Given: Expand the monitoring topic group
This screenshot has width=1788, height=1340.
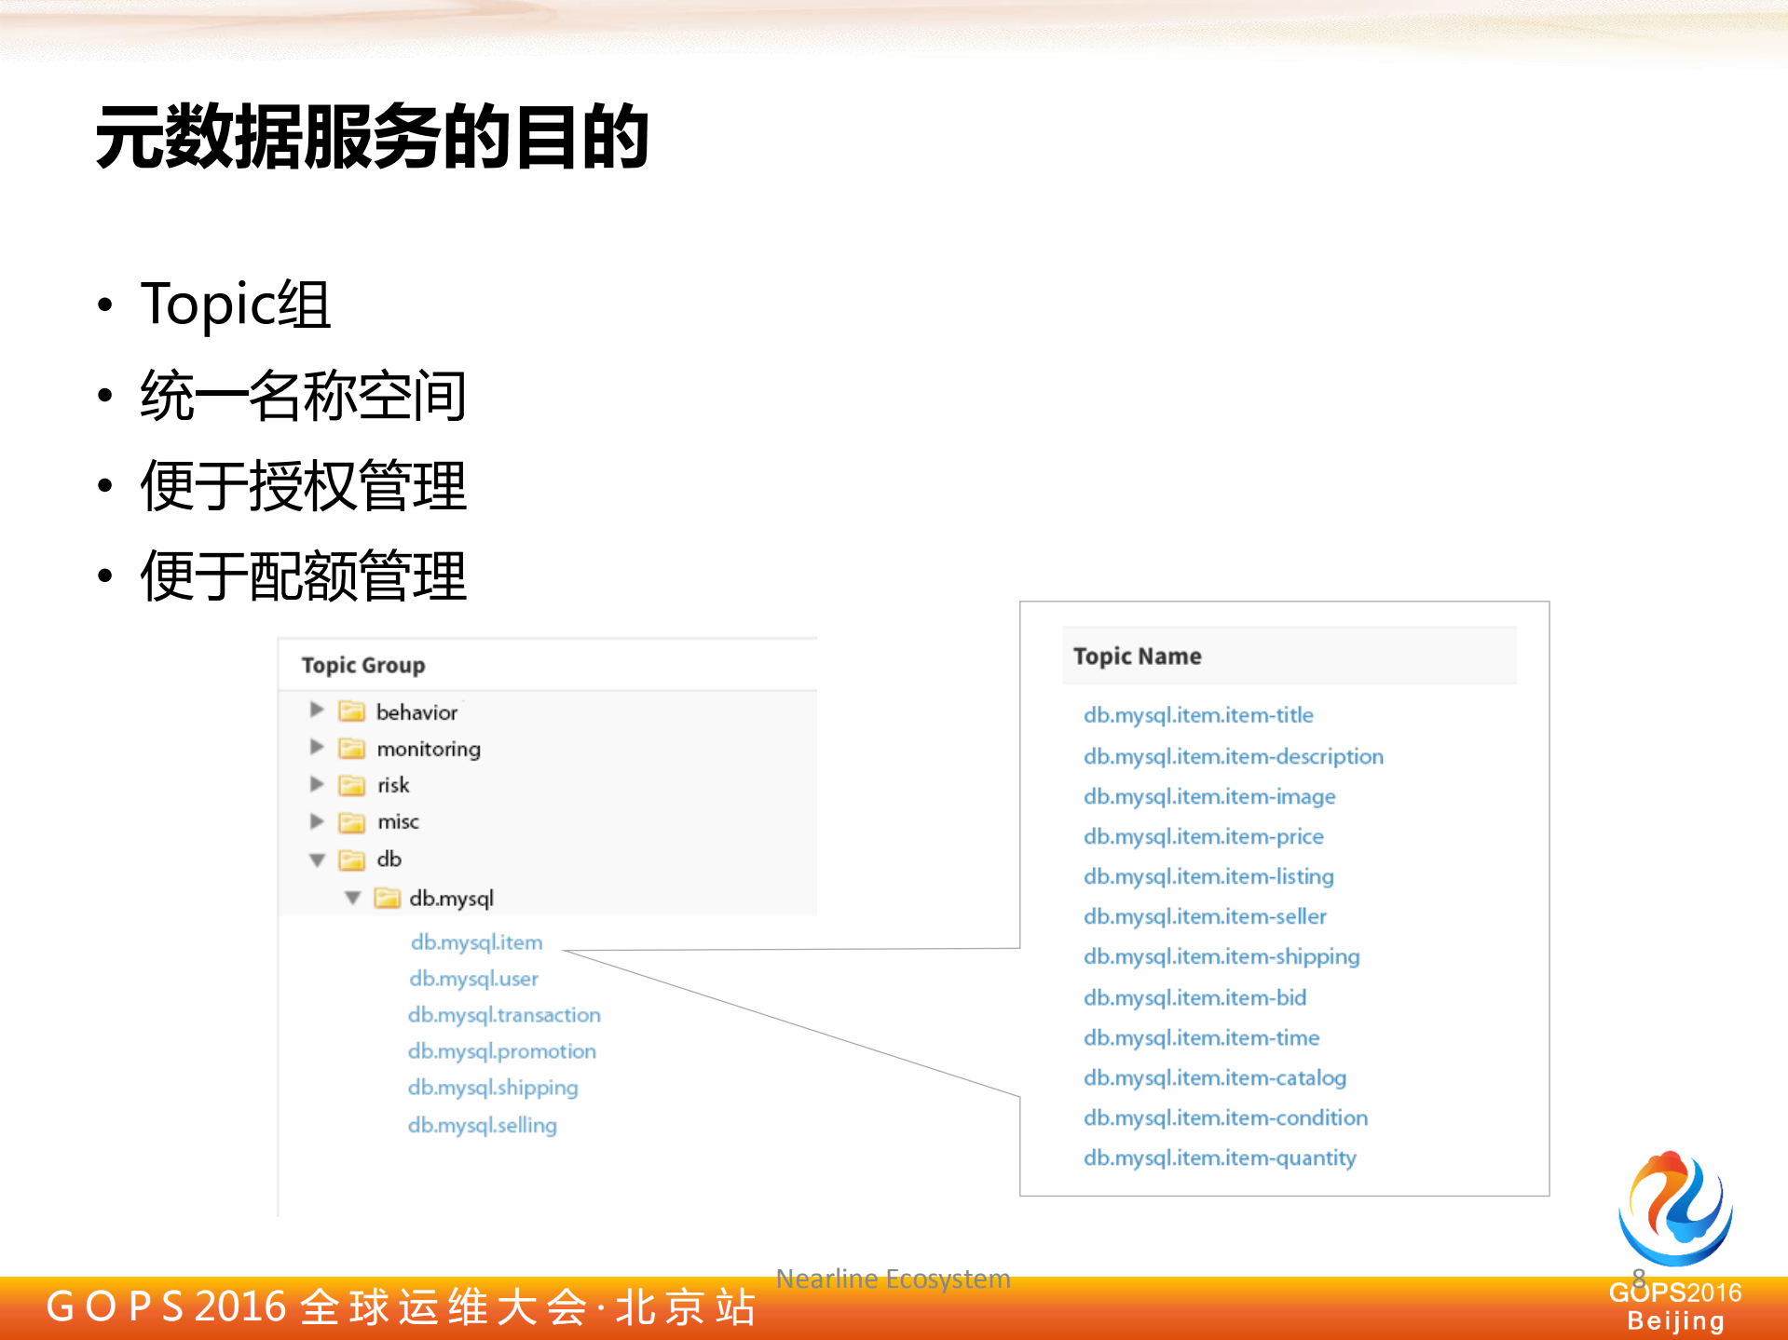Looking at the screenshot, I should pyautogui.click(x=317, y=748).
